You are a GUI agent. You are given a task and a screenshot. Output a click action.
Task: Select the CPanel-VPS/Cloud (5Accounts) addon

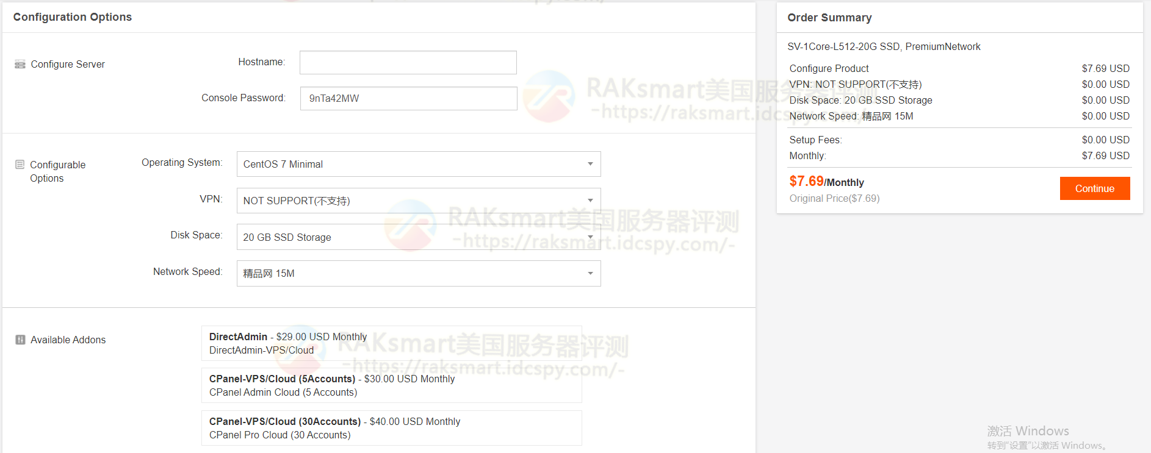tap(391, 385)
